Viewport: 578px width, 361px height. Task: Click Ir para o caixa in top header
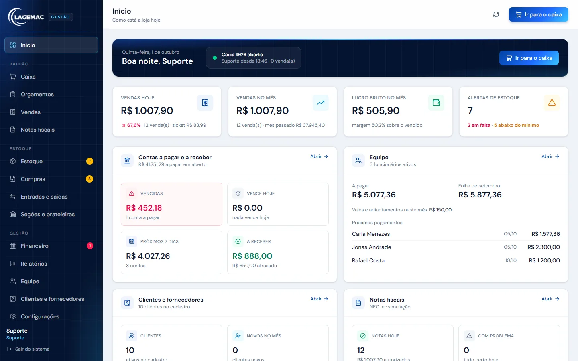point(539,14)
